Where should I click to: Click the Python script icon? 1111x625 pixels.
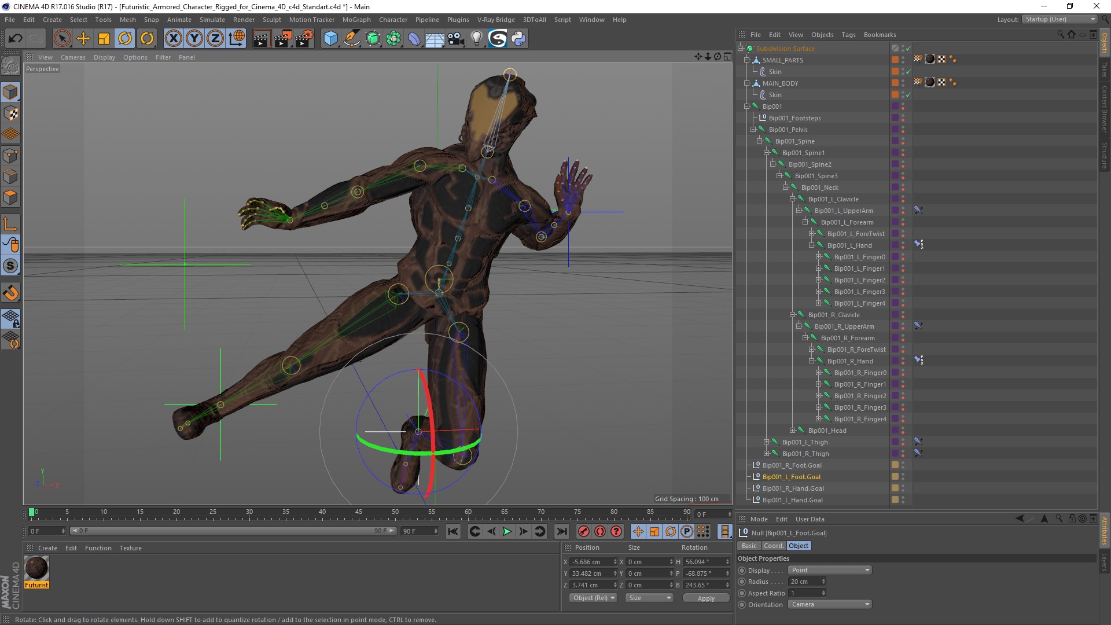[x=518, y=39]
